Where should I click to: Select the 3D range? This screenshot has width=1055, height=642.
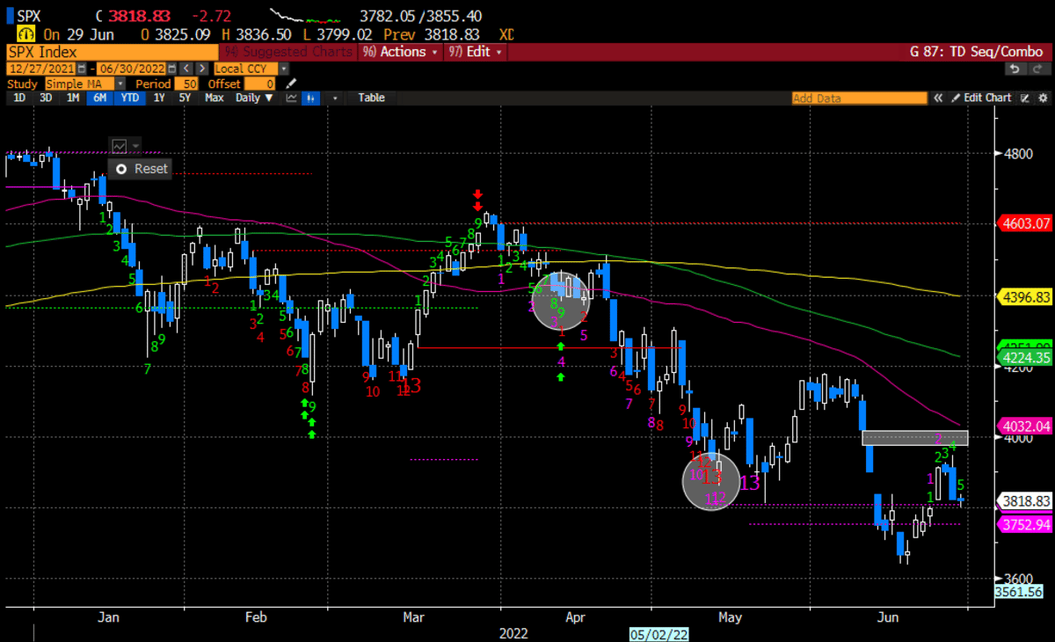point(46,98)
